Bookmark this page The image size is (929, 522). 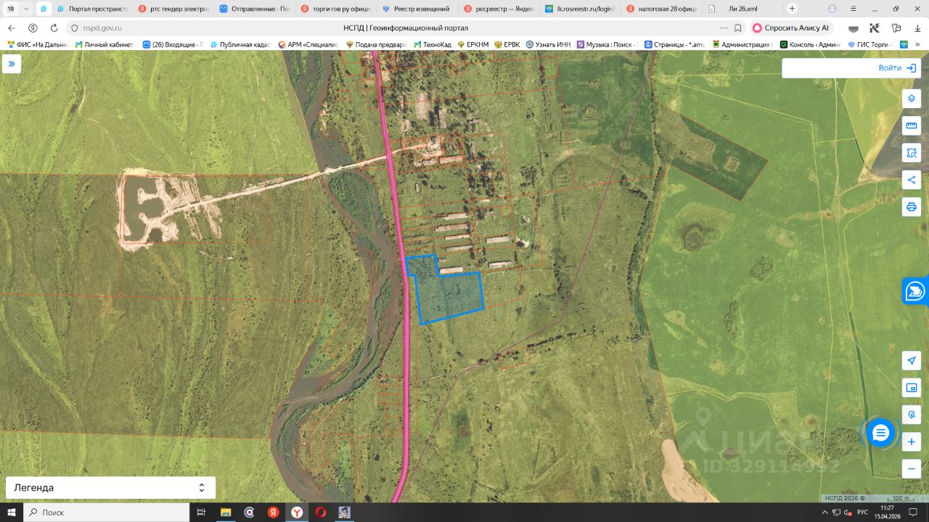[x=738, y=28]
